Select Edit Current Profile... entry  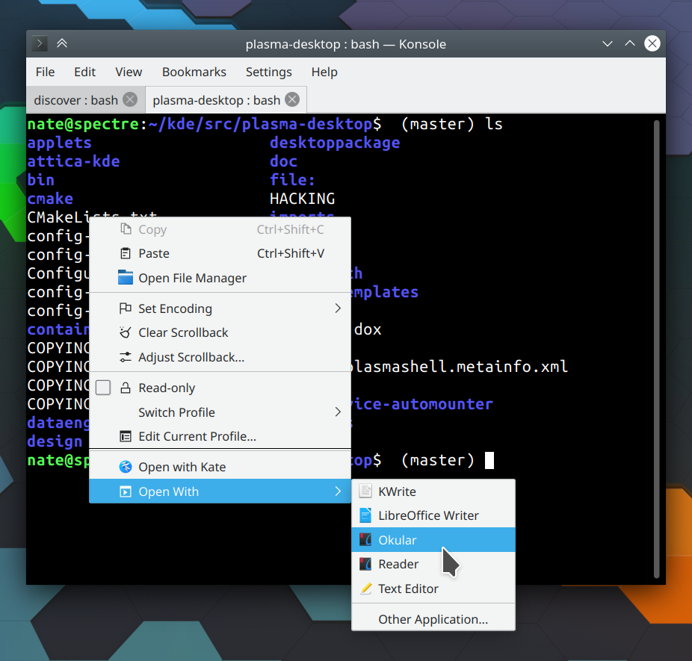(x=197, y=436)
